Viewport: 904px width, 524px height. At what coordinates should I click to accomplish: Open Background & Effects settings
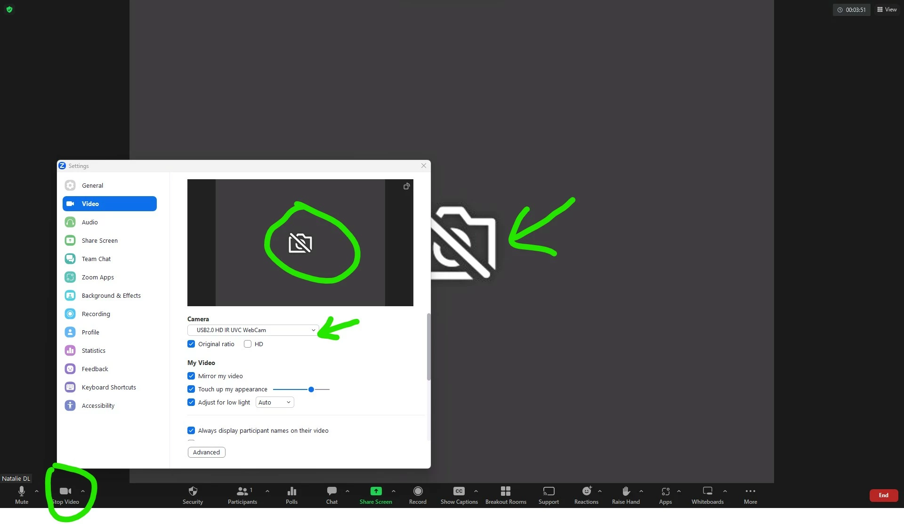(x=111, y=296)
